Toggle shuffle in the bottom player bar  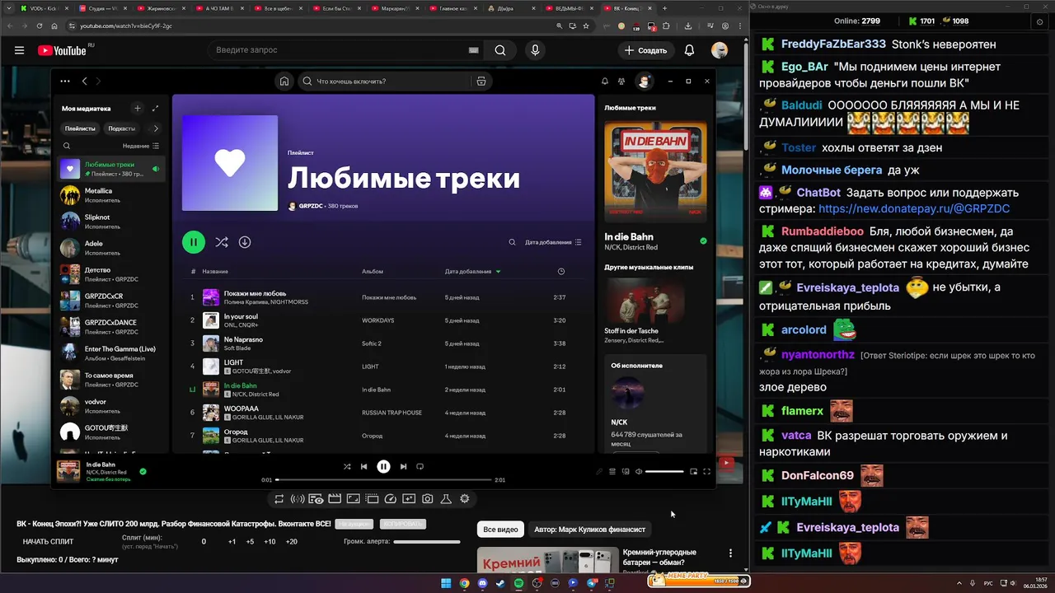pos(347,466)
